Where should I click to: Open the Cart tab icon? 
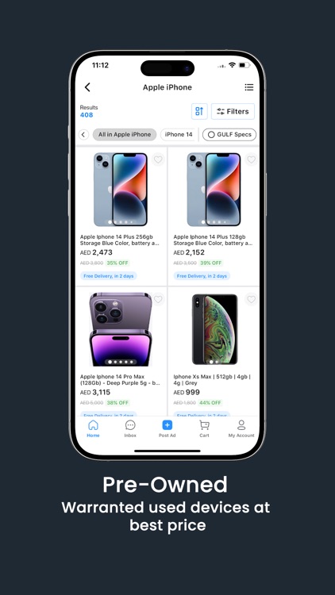[204, 425]
